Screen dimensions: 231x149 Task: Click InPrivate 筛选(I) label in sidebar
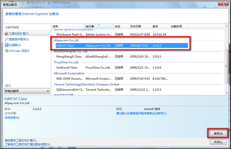(x=19, y=51)
